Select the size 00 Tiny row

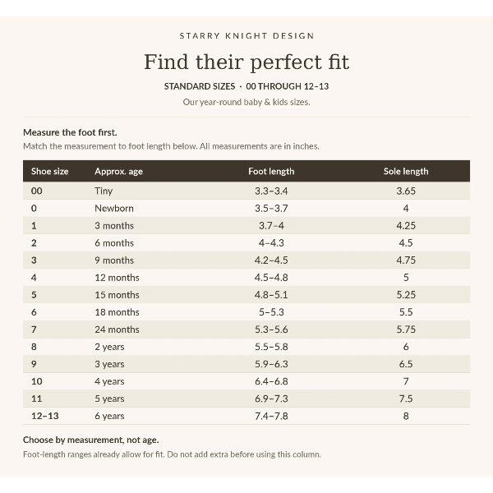coord(246,191)
